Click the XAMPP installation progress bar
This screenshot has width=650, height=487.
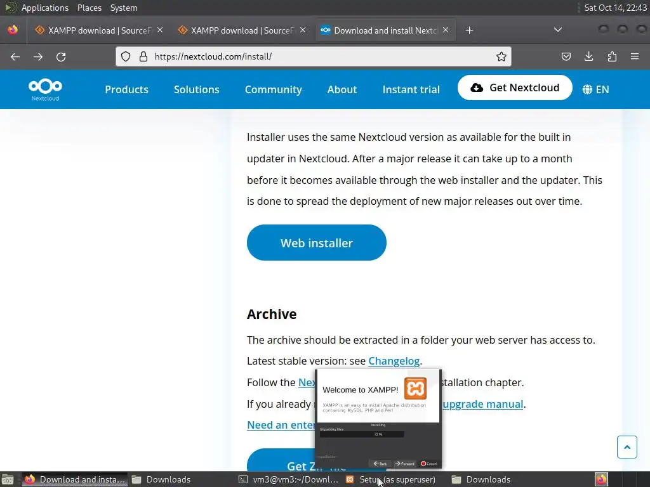(x=361, y=434)
